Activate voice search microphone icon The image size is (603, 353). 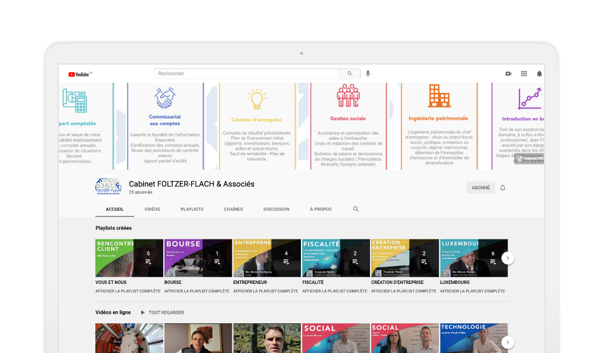point(368,74)
